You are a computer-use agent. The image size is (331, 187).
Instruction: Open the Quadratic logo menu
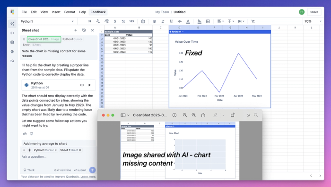(x=12, y=12)
